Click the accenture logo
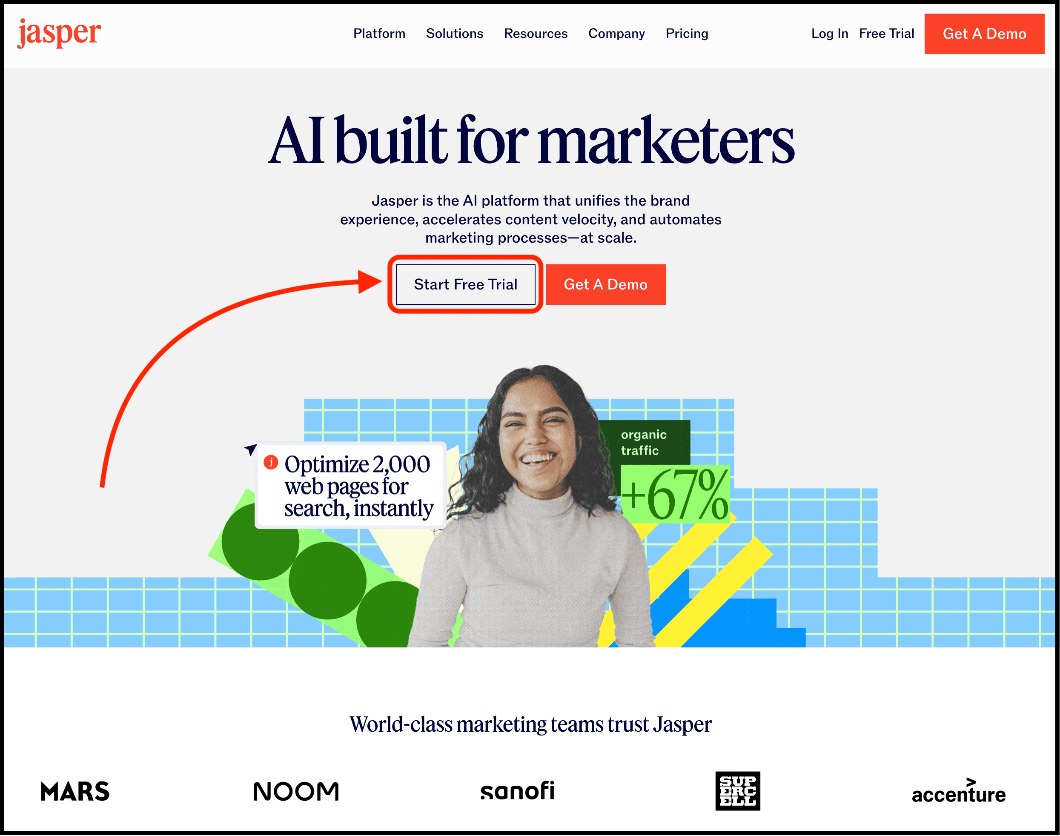 click(x=958, y=791)
